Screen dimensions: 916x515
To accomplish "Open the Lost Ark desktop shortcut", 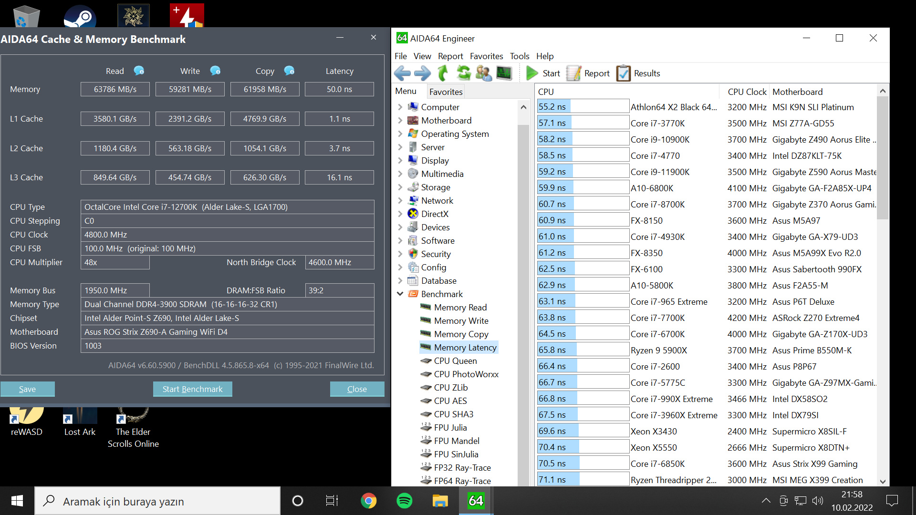I will pos(80,422).
